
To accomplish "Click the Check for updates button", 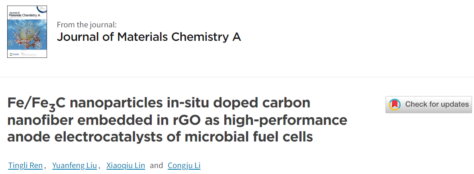I will (x=429, y=105).
